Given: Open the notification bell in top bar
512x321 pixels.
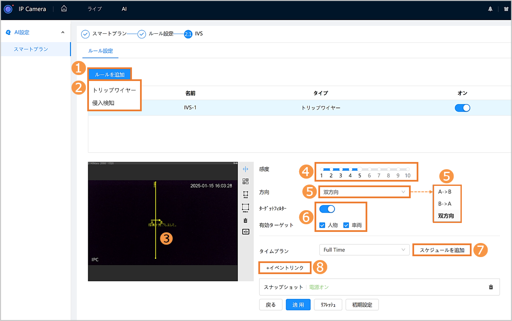Looking at the screenshot, I should click(x=490, y=9).
